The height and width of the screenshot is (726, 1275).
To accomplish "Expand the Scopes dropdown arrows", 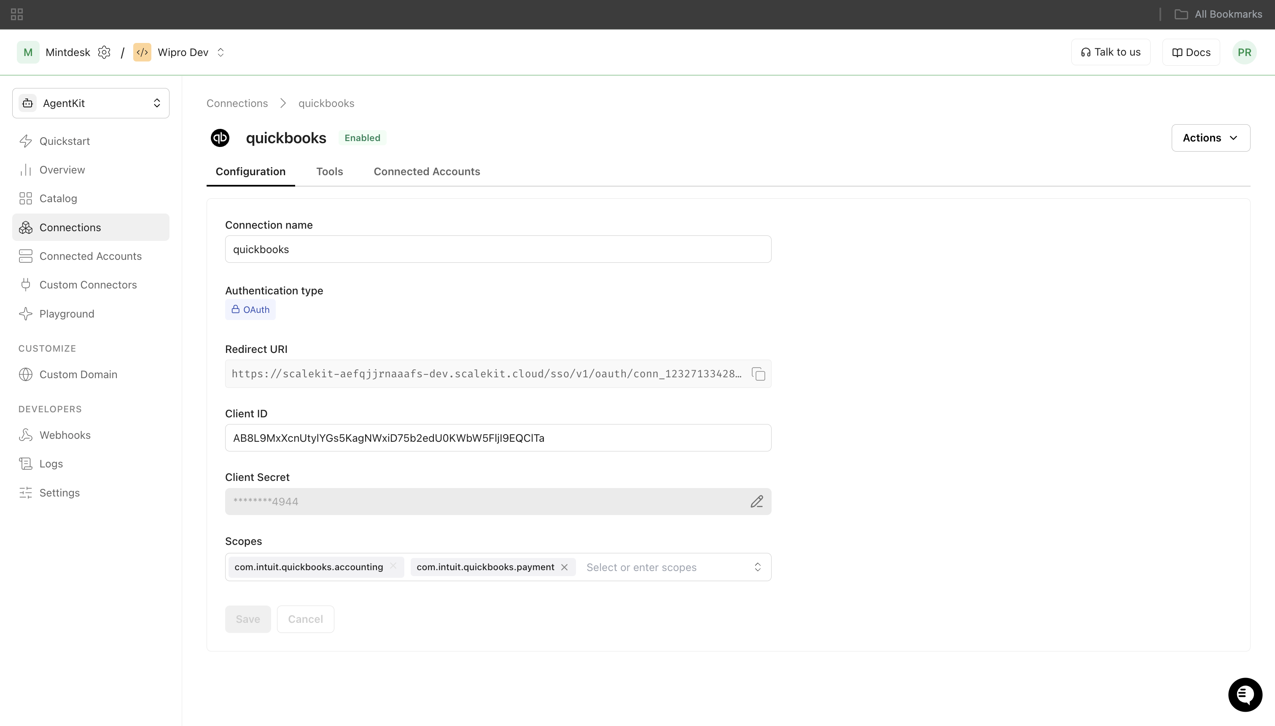I will (758, 567).
